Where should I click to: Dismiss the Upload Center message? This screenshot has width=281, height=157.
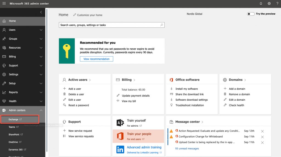[x=262, y=143]
